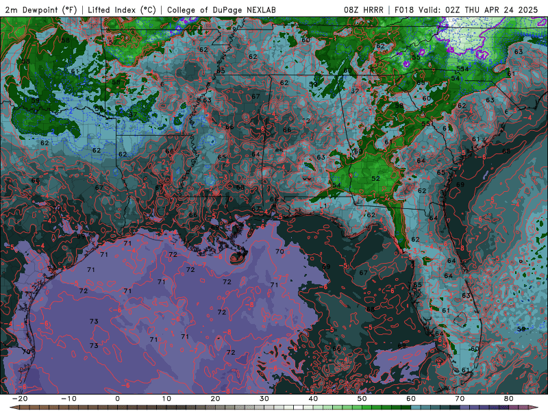Click the '80' label on the color scale
Screen dimensions: 548x411
coord(509,399)
